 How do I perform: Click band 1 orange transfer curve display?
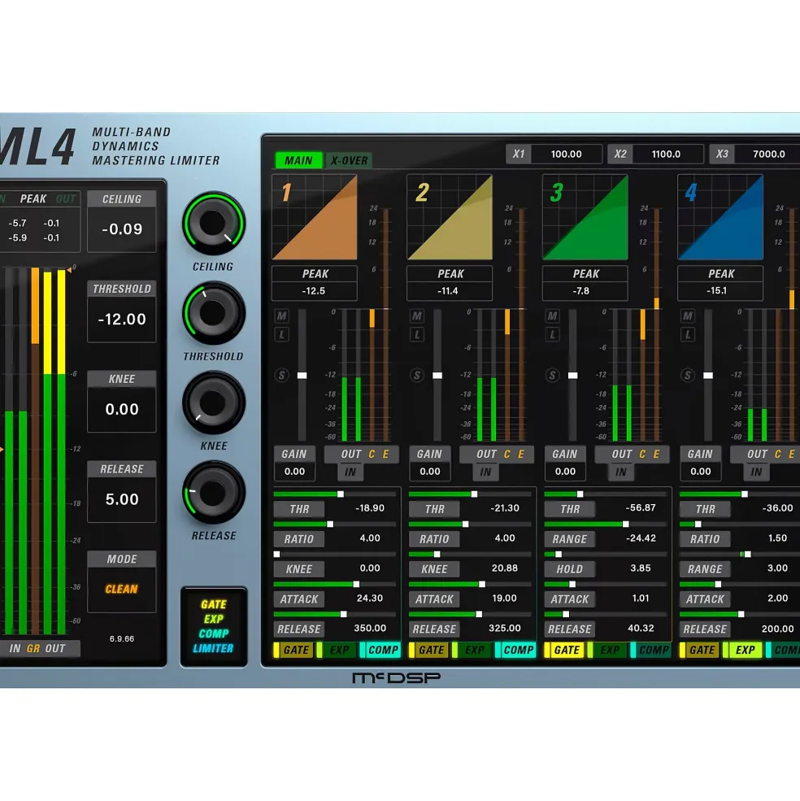pyautogui.click(x=315, y=217)
